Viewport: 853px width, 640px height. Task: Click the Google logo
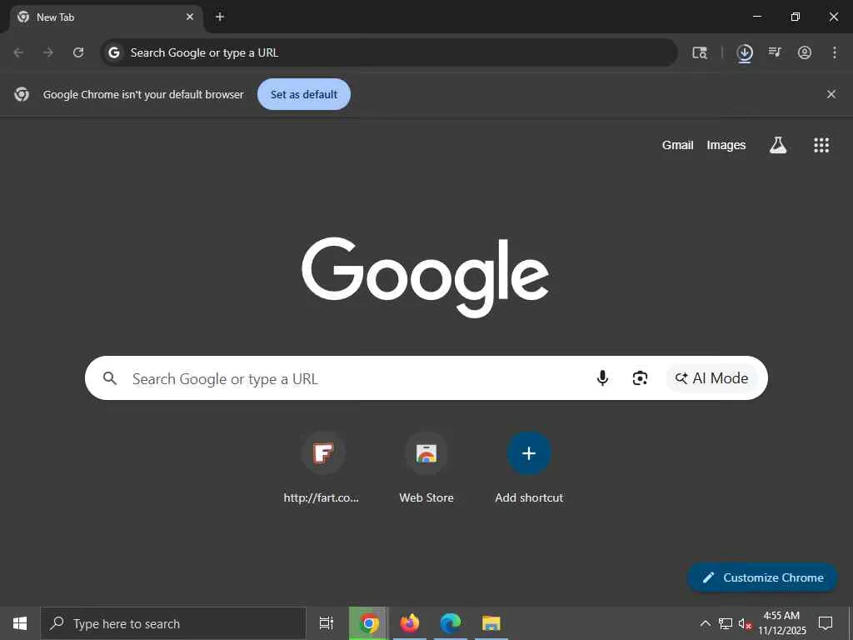coord(426,277)
